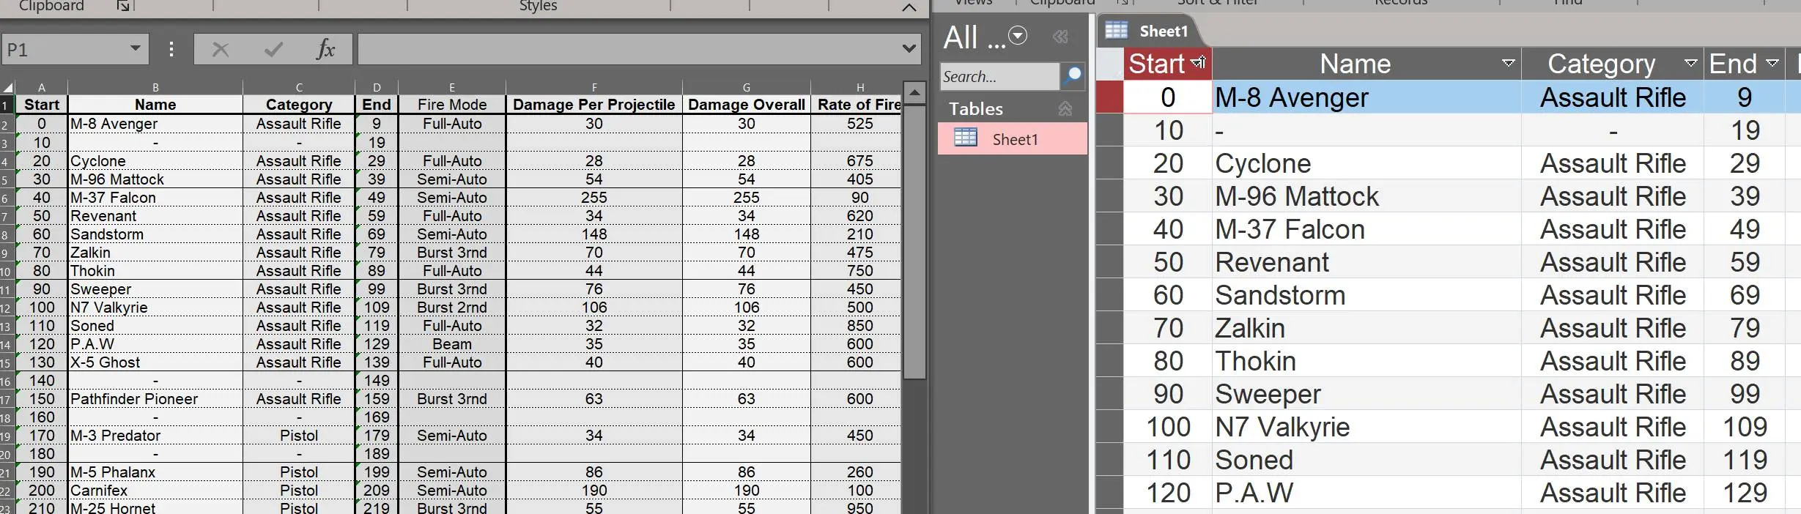Select column D header in Excel

[x=377, y=88]
